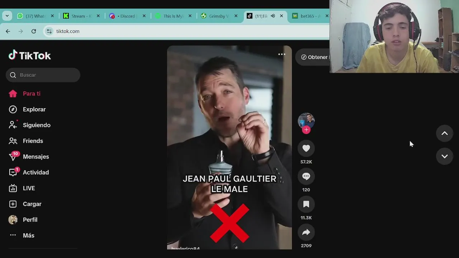Close the TikTok tab
The width and height of the screenshot is (459, 258).
(x=281, y=16)
